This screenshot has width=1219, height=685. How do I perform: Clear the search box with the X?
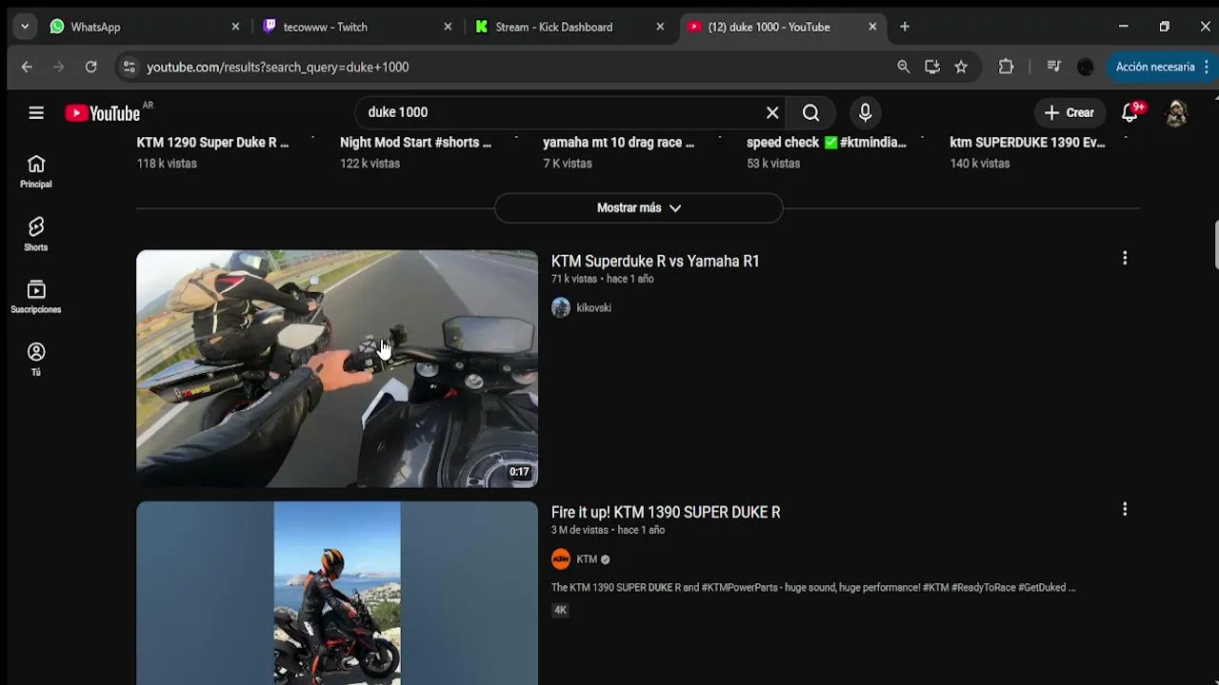coord(772,112)
